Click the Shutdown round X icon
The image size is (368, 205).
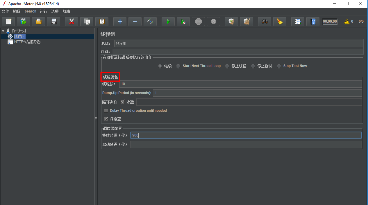(213, 21)
